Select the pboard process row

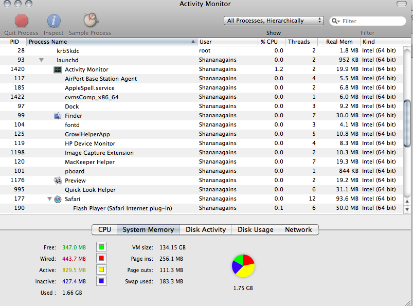[x=202, y=171]
